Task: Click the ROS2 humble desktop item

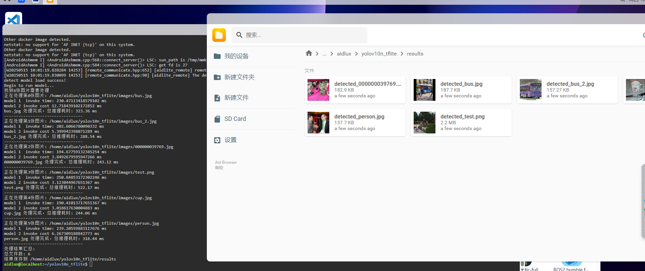Action: [571, 267]
